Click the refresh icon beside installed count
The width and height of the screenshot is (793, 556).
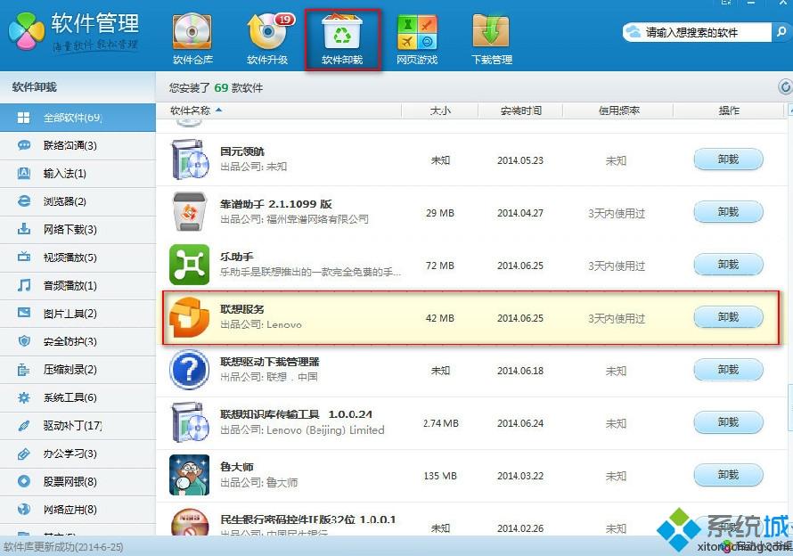pos(785,87)
